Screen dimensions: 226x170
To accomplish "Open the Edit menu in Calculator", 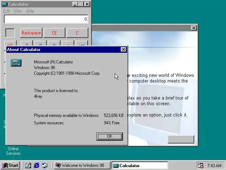I will pyautogui.click(x=6, y=11).
